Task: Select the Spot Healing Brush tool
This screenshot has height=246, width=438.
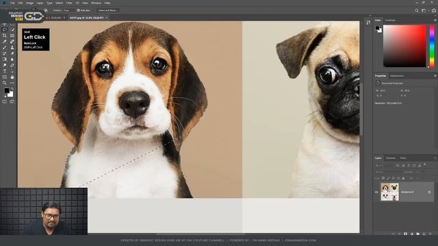Action: 12,42
